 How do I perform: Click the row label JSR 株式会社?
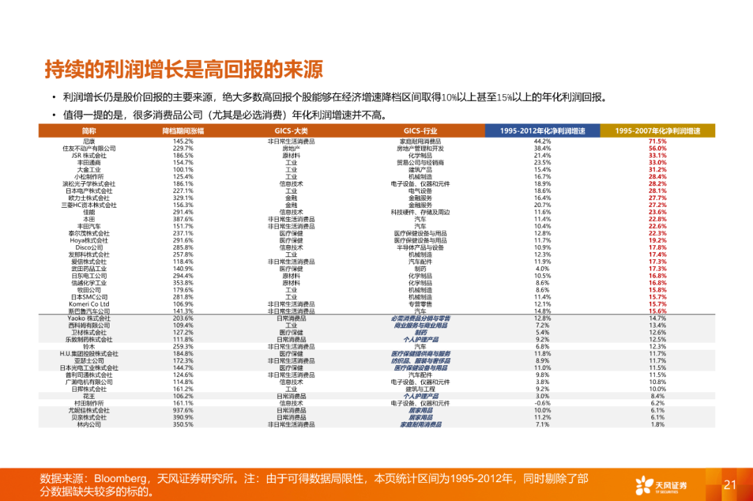click(x=89, y=155)
